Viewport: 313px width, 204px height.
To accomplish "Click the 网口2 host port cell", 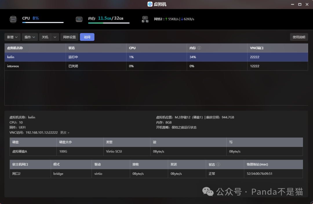I will (x=30, y=174).
